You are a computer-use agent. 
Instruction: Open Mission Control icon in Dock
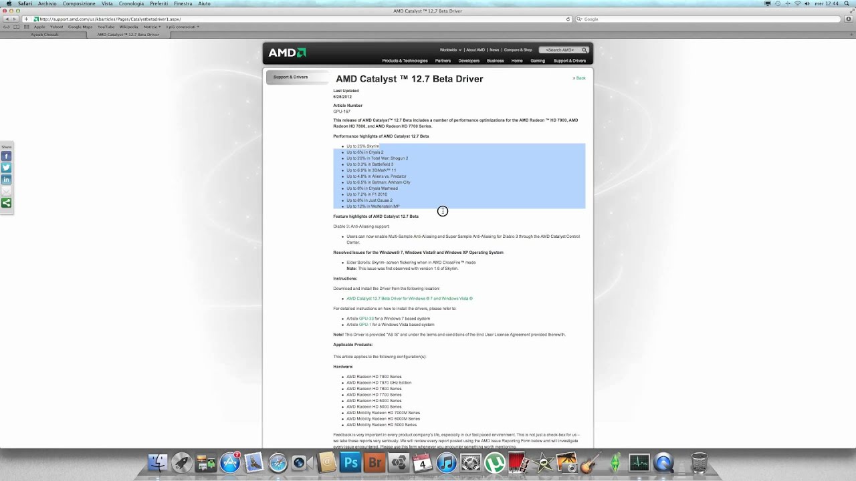[205, 462]
